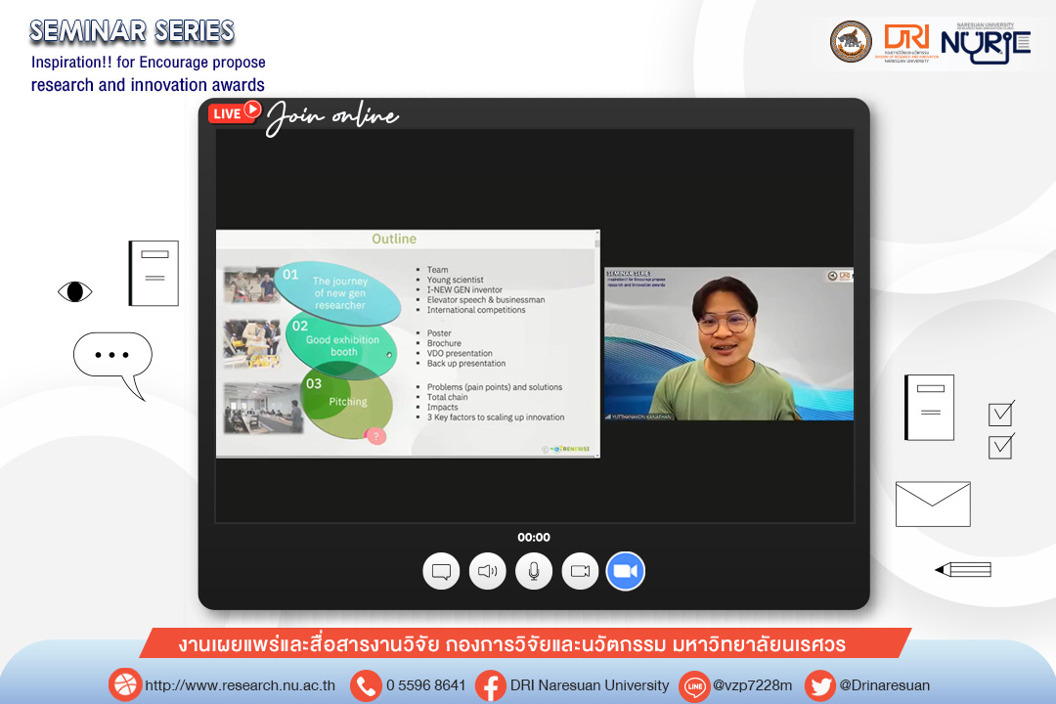The image size is (1056, 704).
Task: Click "research and innovation awards" subtitle line
Action: pyautogui.click(x=148, y=85)
